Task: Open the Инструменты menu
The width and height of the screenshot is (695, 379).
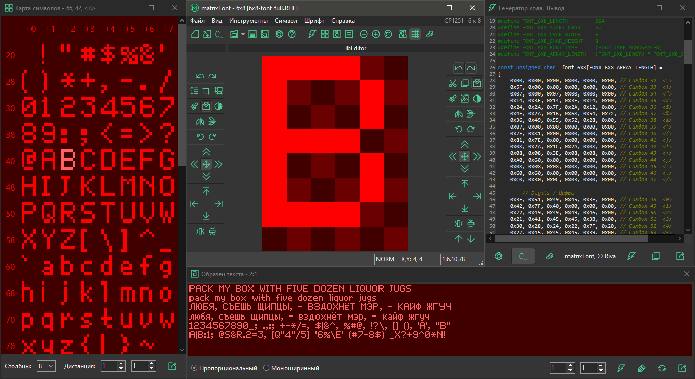Action: (x=248, y=21)
